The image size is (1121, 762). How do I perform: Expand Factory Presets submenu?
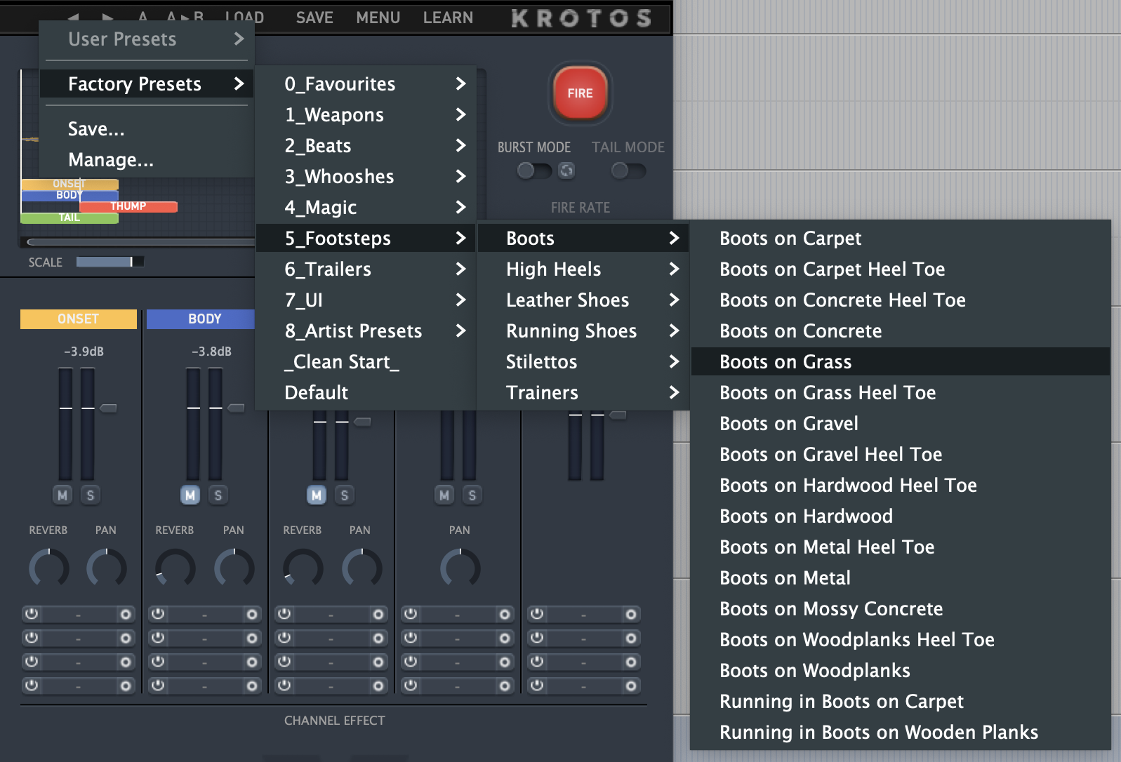tap(147, 84)
